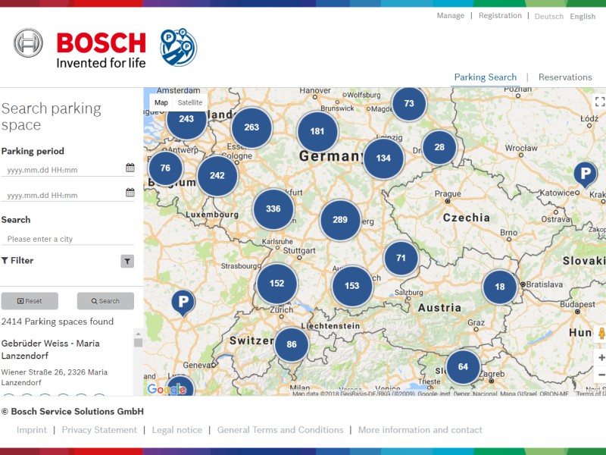606x455 pixels.
Task: Click the blue truck parking service logo
Action: point(179,47)
